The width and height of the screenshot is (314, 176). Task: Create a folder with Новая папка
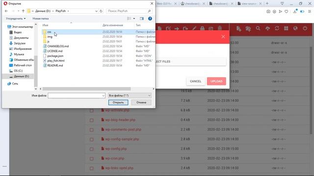click(40, 19)
